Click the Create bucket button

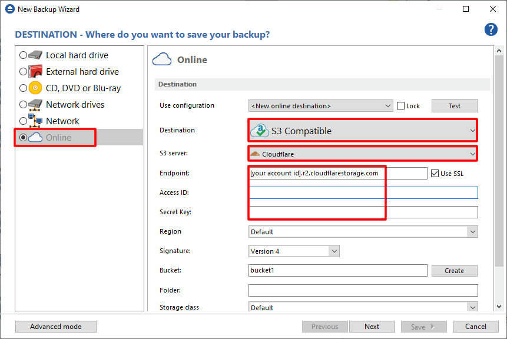(454, 271)
